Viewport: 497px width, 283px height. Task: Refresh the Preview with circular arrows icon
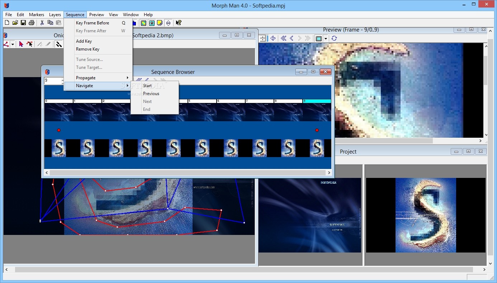pos(334,38)
